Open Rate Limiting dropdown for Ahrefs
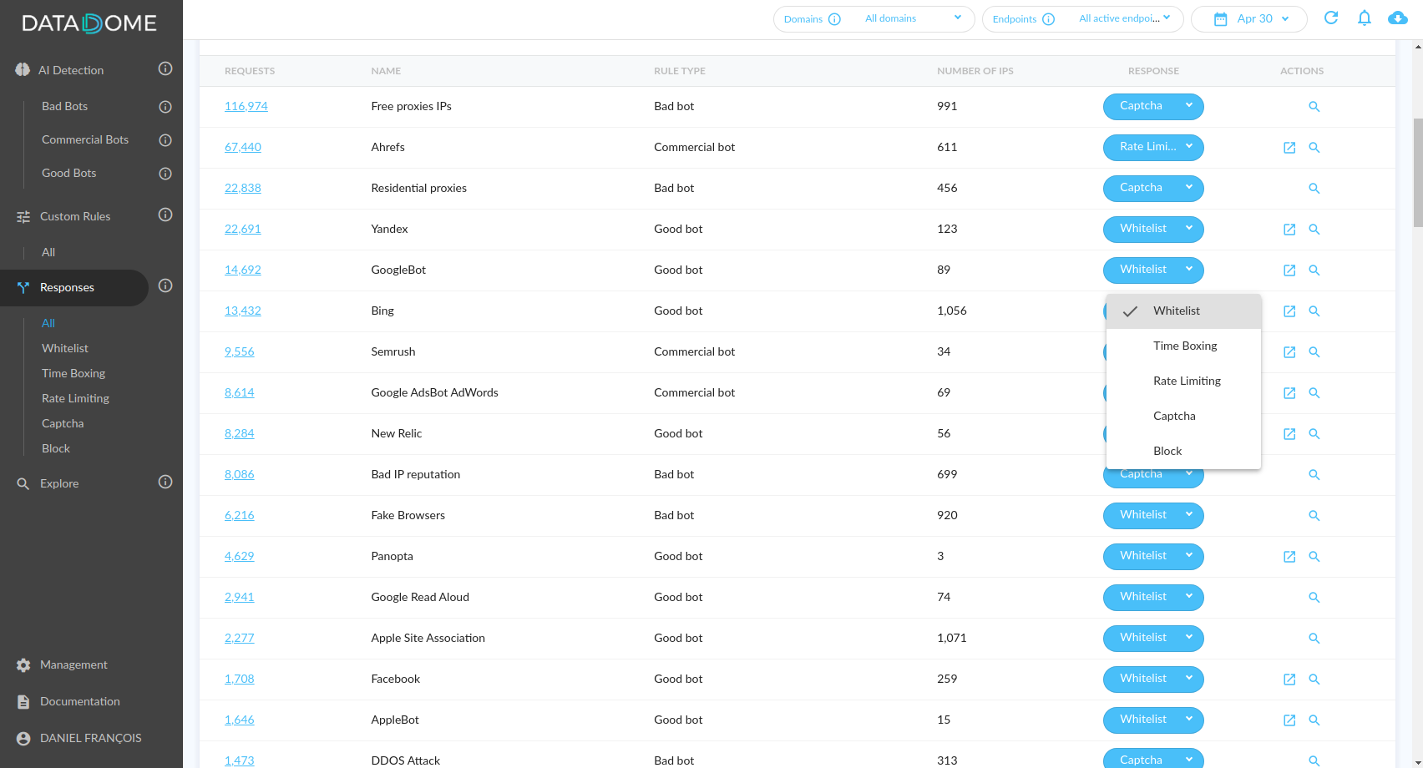The width and height of the screenshot is (1423, 768). 1153,147
